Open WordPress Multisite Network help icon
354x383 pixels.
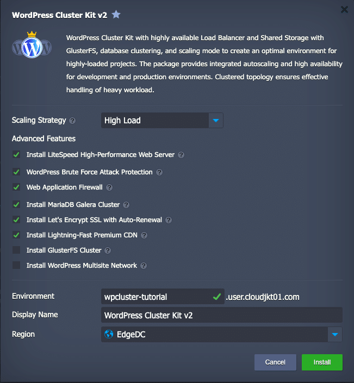(x=144, y=266)
